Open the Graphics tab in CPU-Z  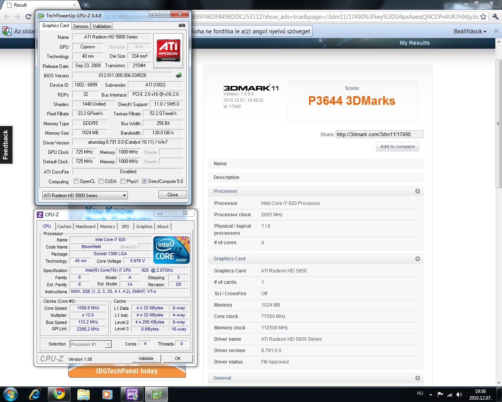pyautogui.click(x=144, y=227)
